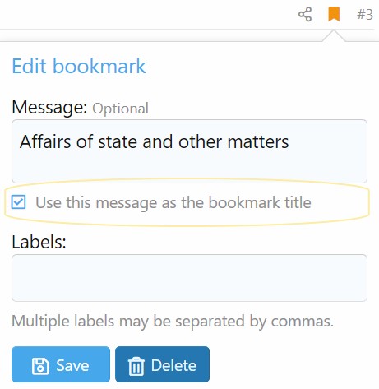Click the "Message:" field label

tap(49, 107)
